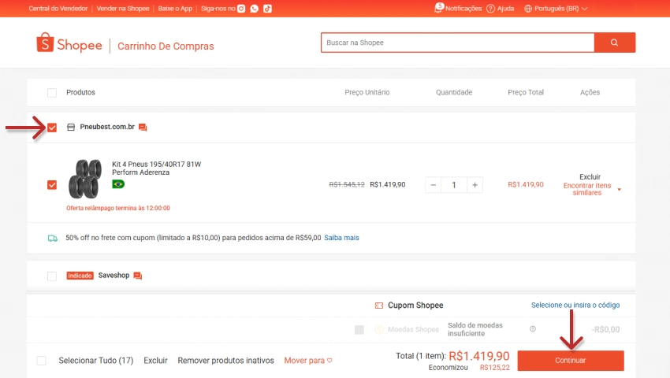Viewport: 670px width, 378px height.
Task: Open the tire kit product thumbnail
Action: (x=85, y=179)
